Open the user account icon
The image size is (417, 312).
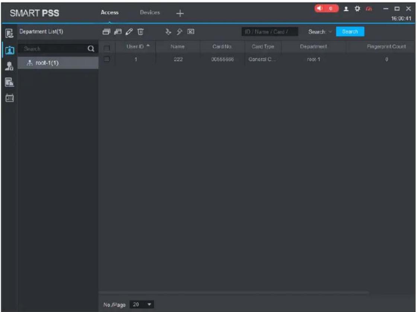(346, 9)
